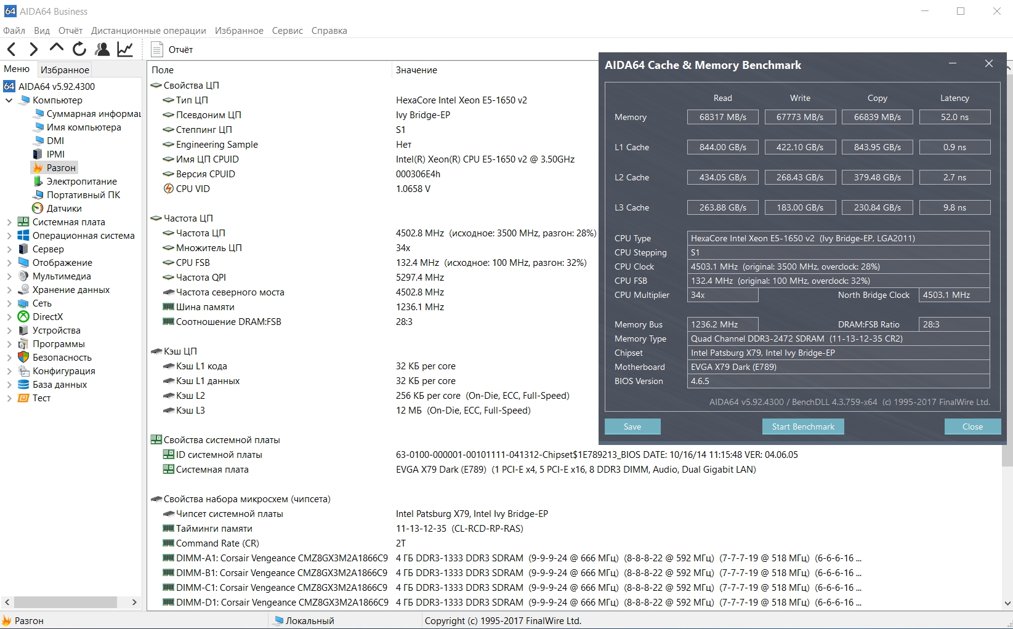1013x629 pixels.
Task: Expand the Хранение данных node
Action: click(9, 289)
